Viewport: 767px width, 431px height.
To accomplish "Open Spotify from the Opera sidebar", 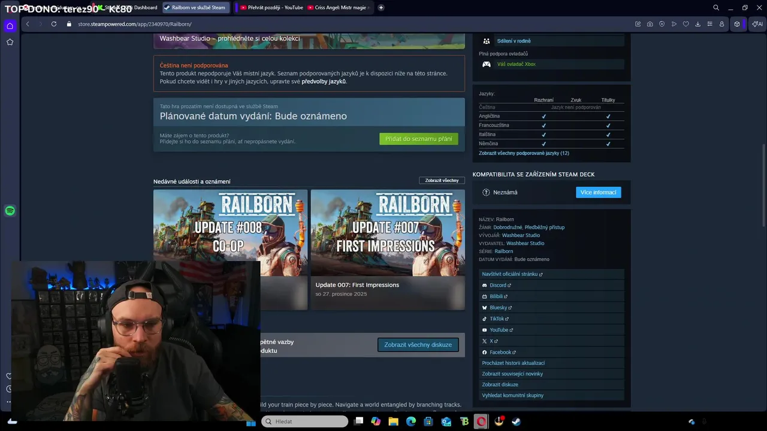I will pos(10,211).
